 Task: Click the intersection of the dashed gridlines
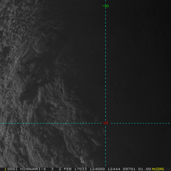point(105,123)
